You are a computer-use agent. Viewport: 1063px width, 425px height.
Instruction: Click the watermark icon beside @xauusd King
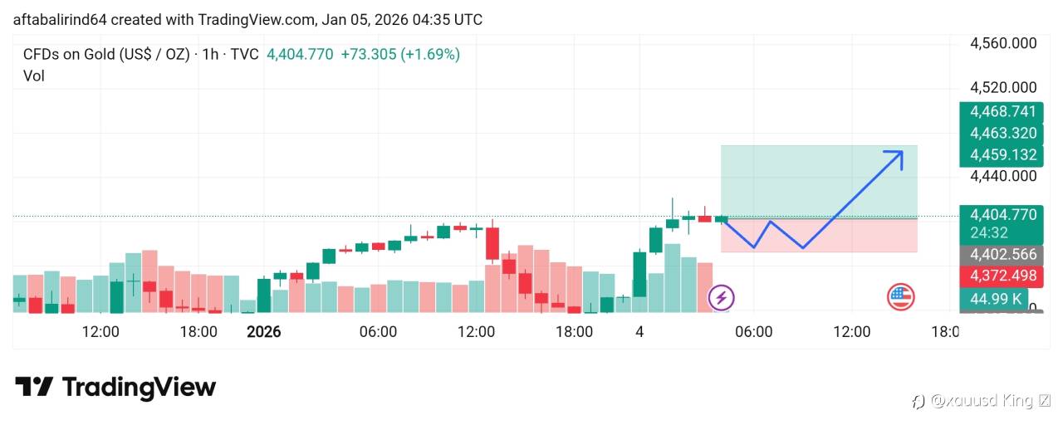[x=918, y=402]
